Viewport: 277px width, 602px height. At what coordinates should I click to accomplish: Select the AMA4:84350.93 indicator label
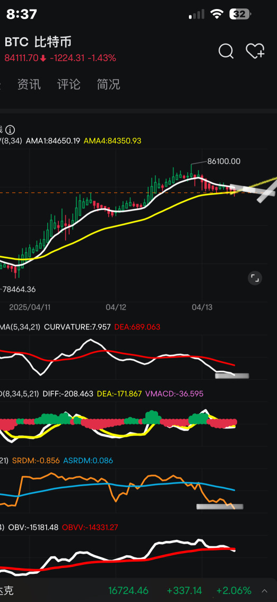pyautogui.click(x=112, y=141)
